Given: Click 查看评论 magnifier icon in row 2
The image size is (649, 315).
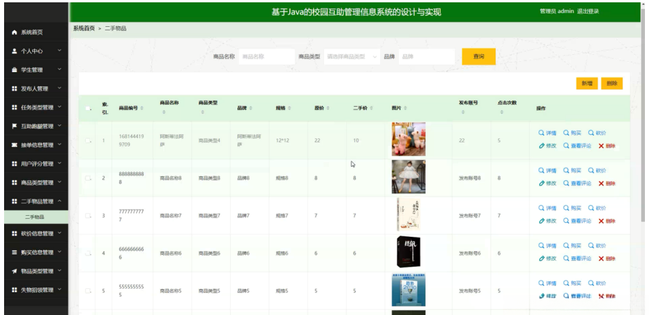Looking at the screenshot, I should click(x=566, y=183).
